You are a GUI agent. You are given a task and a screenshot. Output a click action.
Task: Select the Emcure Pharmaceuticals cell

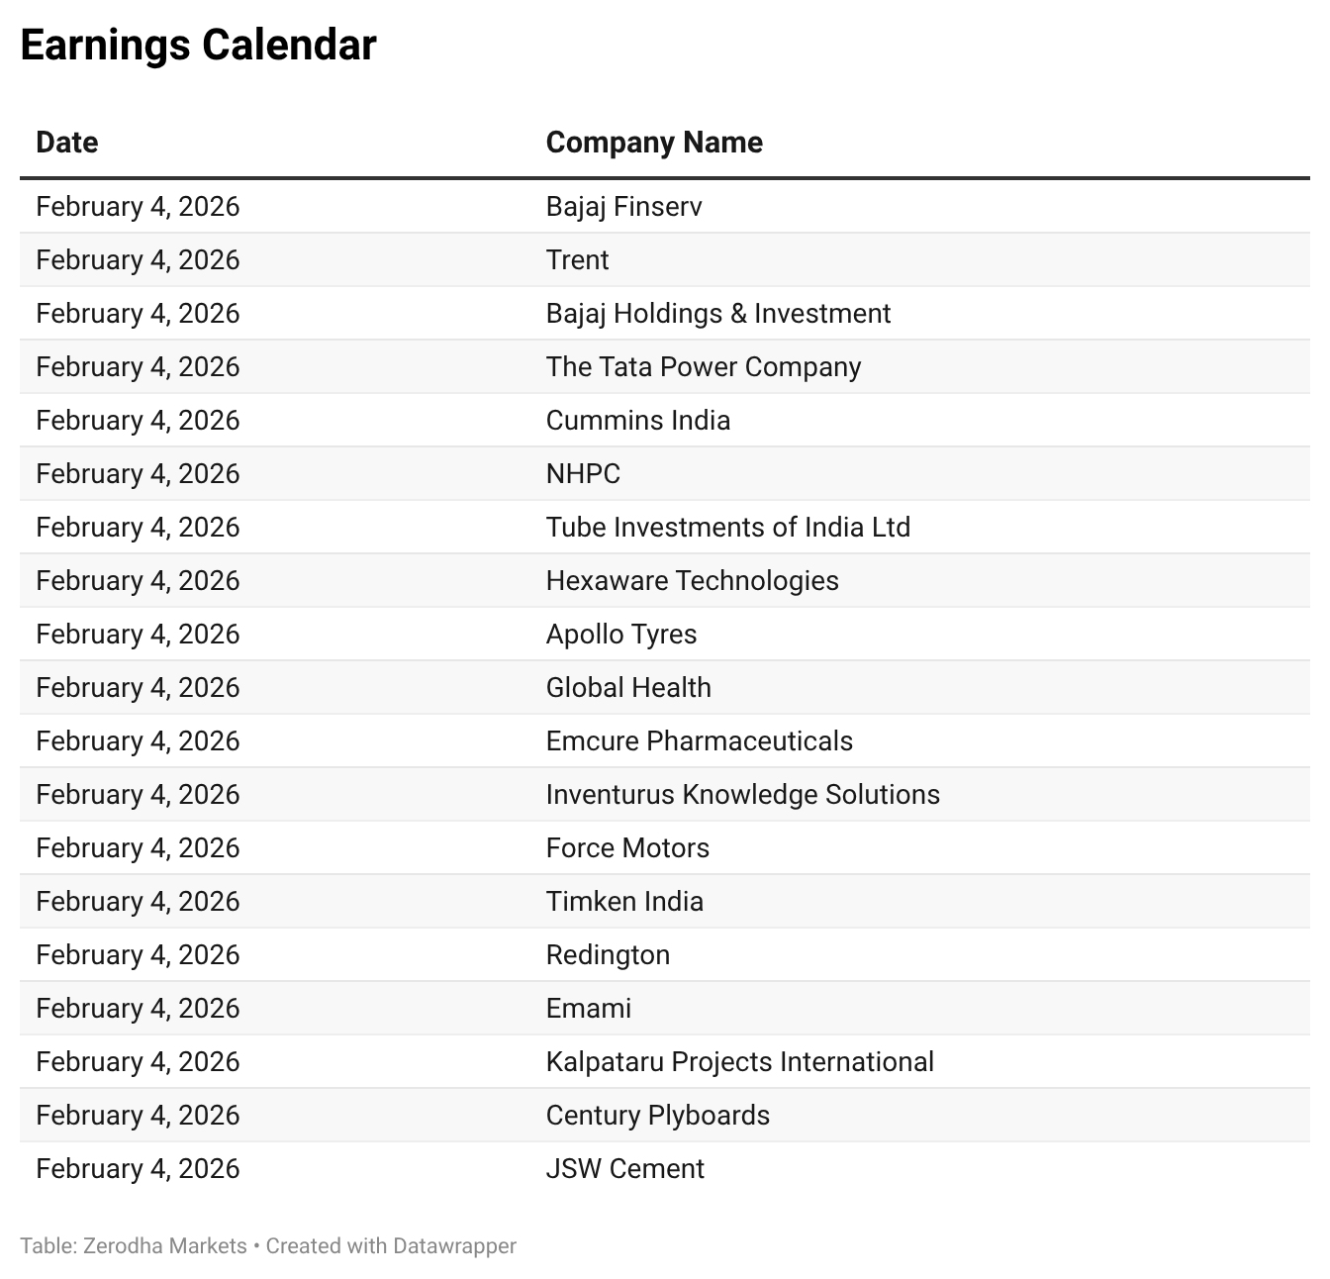pyautogui.click(x=700, y=741)
